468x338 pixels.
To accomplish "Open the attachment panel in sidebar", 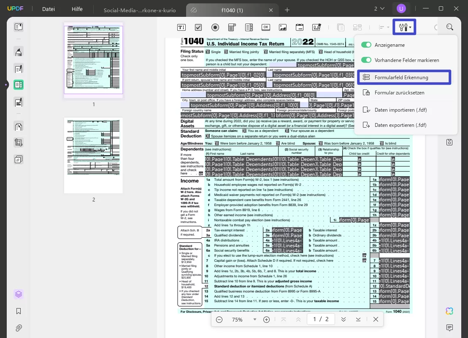I will coord(18,328).
